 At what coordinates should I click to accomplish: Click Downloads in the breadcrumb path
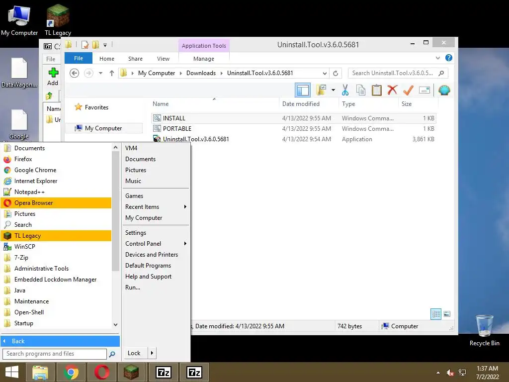(201, 73)
